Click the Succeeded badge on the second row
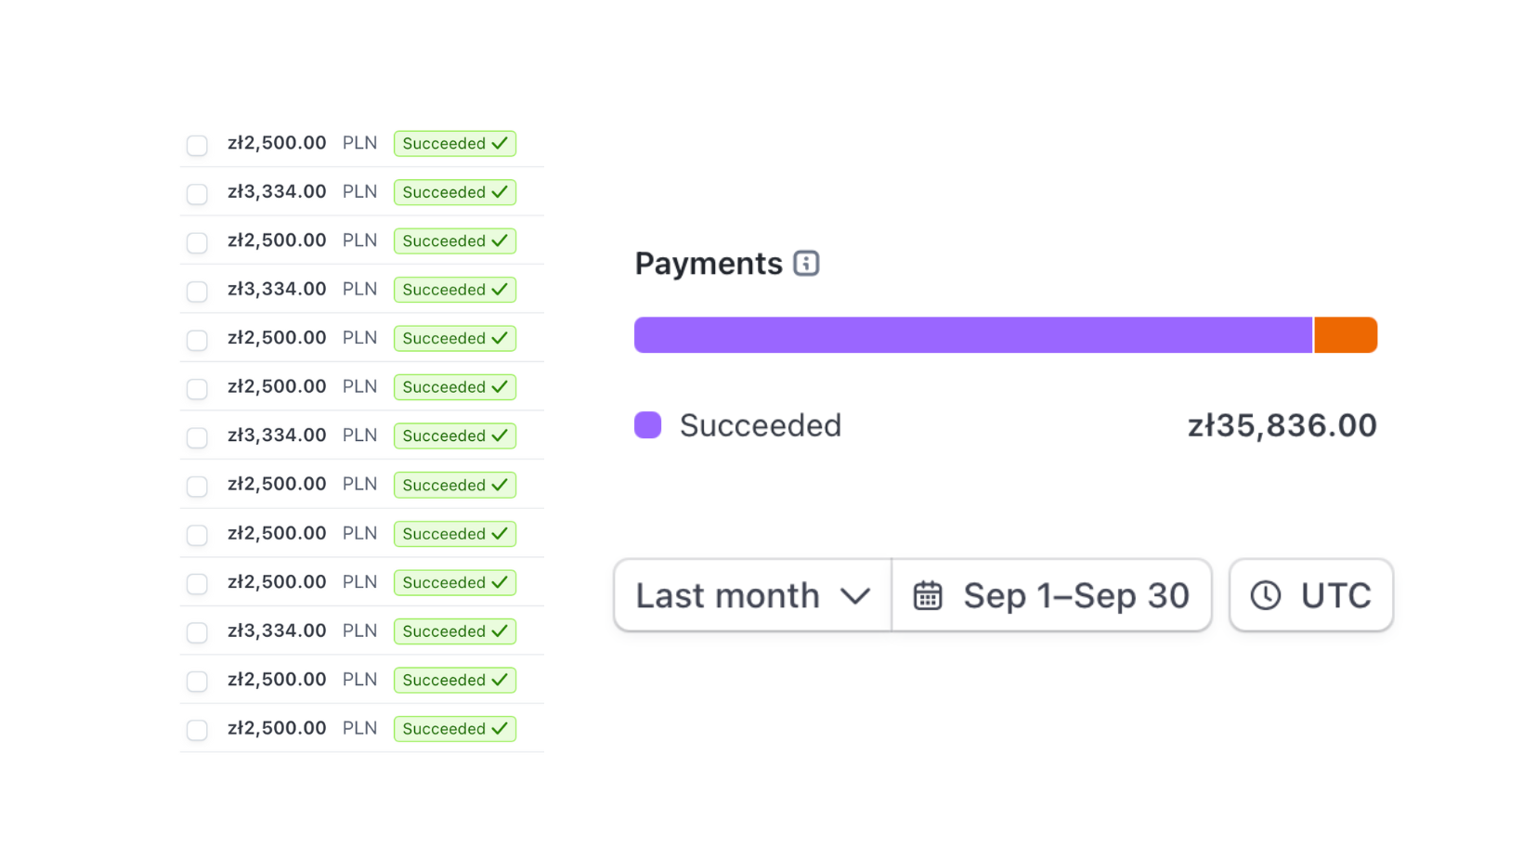Viewport: 1523px width, 858px height. (x=455, y=192)
